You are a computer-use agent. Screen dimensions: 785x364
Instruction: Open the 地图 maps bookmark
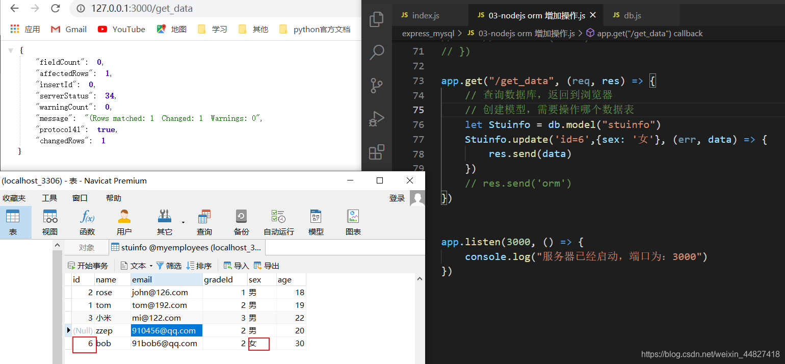(172, 29)
